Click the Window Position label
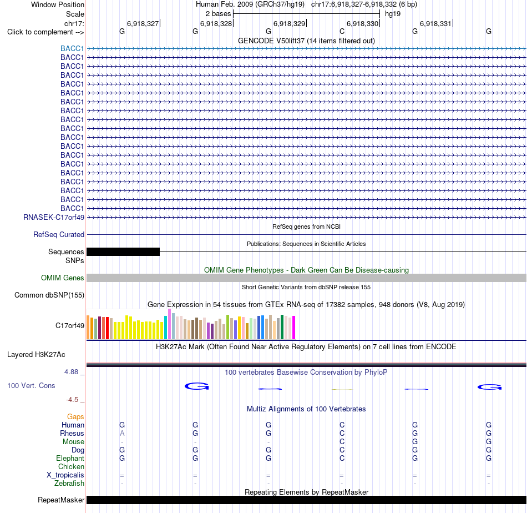This screenshot has width=527, height=513. click(x=58, y=4)
